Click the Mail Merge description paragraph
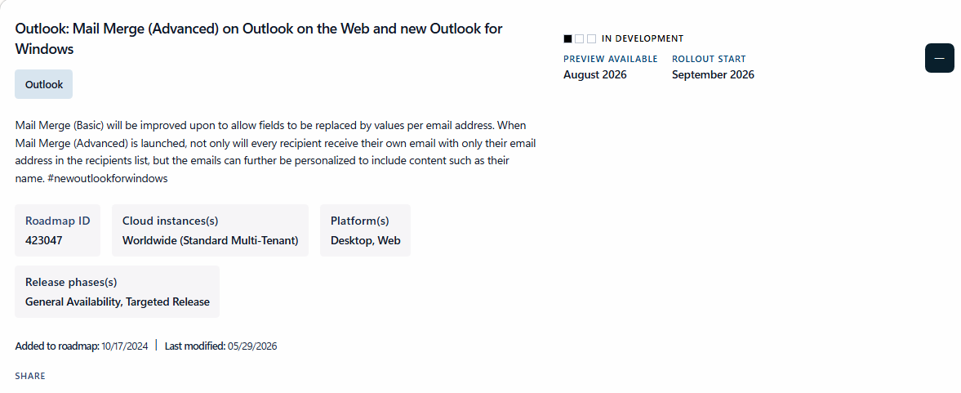 pyautogui.click(x=275, y=151)
